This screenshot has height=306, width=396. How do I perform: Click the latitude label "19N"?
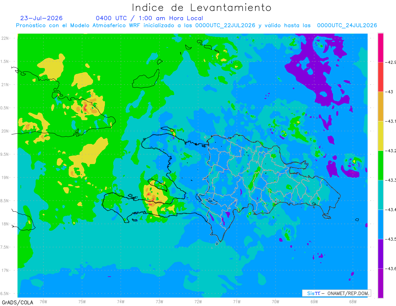point(6,177)
